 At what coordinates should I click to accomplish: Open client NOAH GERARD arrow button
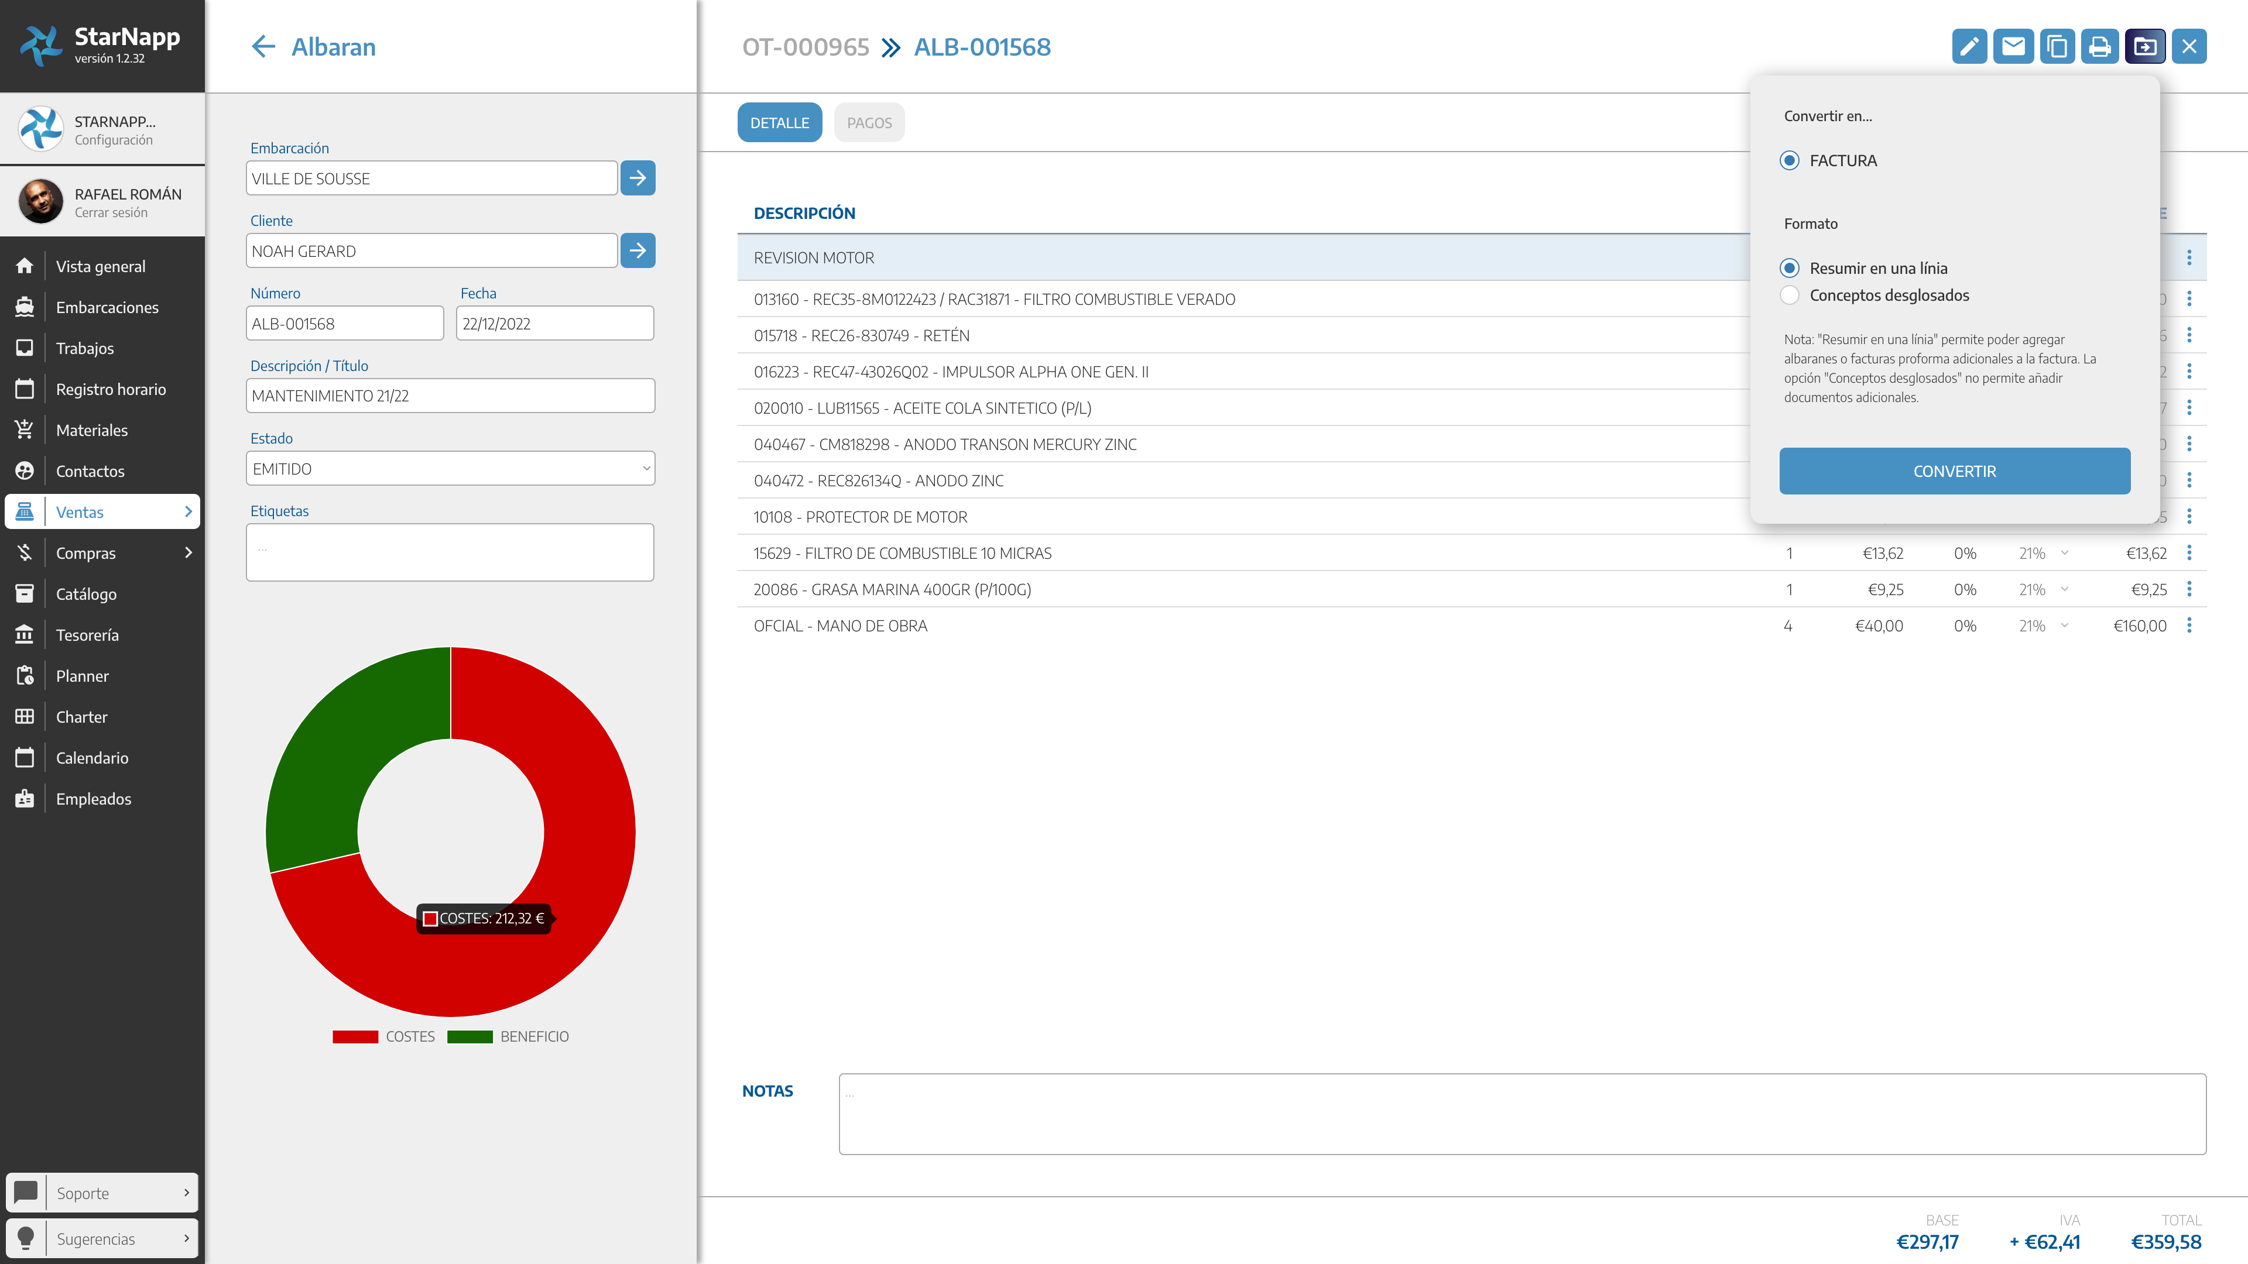pos(638,250)
